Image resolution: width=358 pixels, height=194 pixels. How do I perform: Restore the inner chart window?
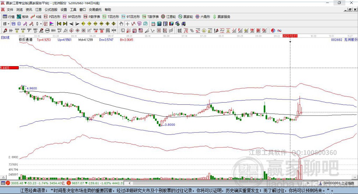(350, 9)
